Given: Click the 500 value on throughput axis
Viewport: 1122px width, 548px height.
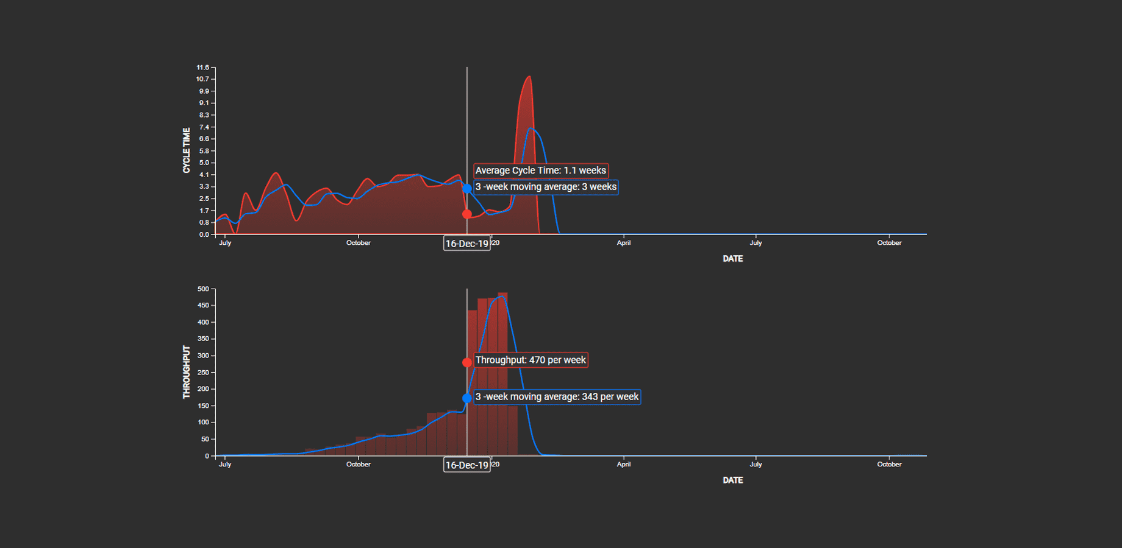Looking at the screenshot, I should click(203, 289).
